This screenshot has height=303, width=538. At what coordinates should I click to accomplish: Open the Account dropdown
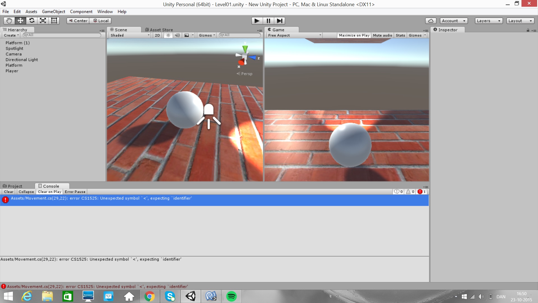454,21
